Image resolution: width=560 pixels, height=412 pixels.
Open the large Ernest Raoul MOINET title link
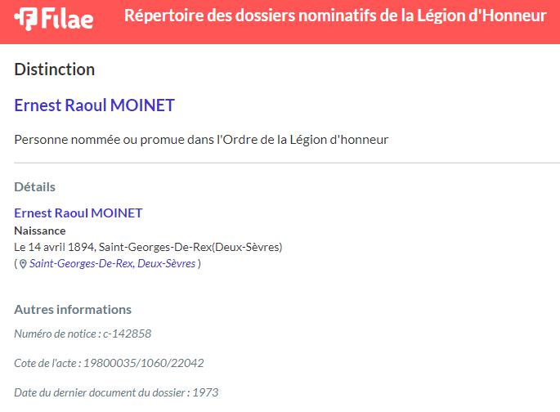pyautogui.click(x=94, y=105)
